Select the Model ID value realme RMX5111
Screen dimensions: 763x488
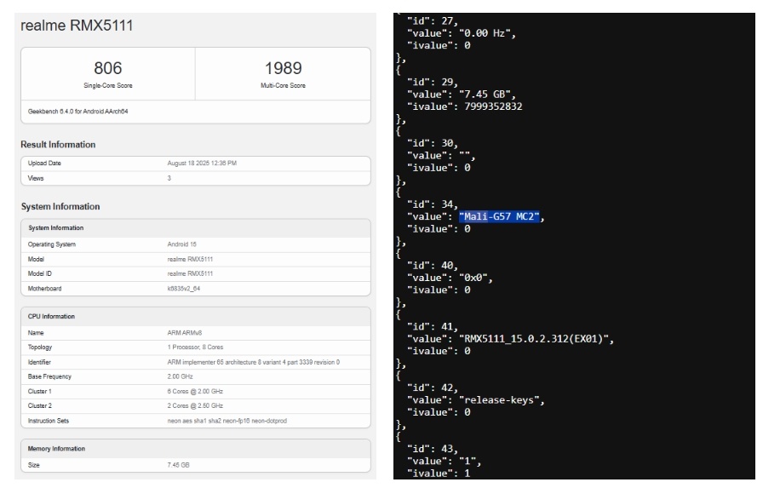190,273
